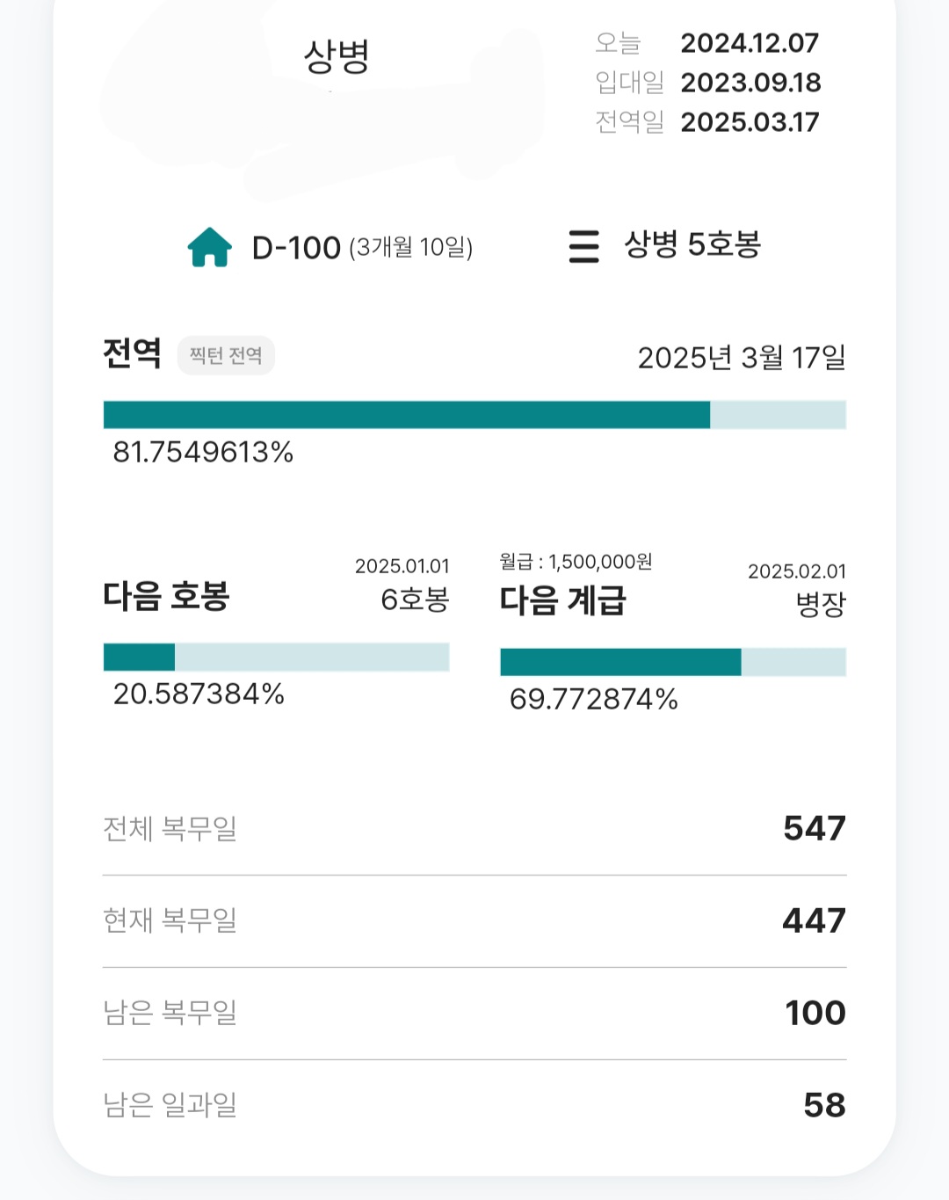Tap today's date 2024.12.07
Viewport: 949px width, 1200px height.
tap(750, 43)
